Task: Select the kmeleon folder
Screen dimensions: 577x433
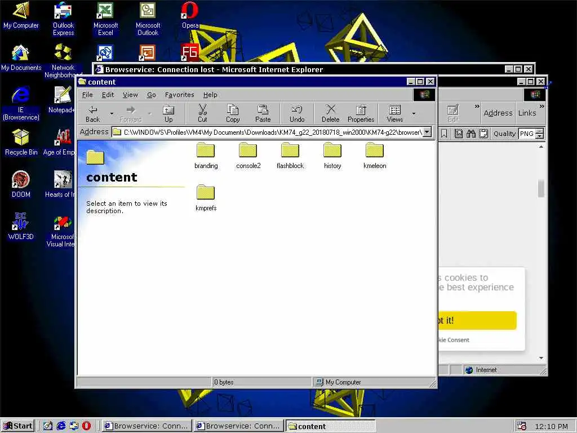Action: [x=375, y=156]
